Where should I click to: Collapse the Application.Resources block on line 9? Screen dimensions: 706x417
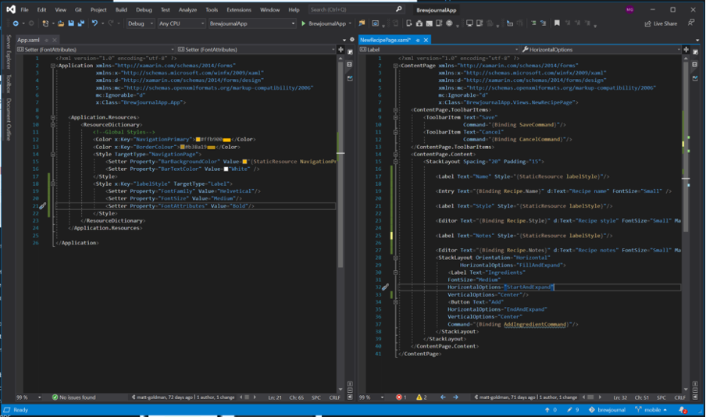tap(53, 117)
